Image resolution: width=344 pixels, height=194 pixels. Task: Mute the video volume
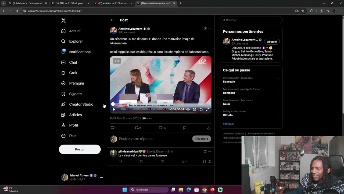click(x=188, y=109)
